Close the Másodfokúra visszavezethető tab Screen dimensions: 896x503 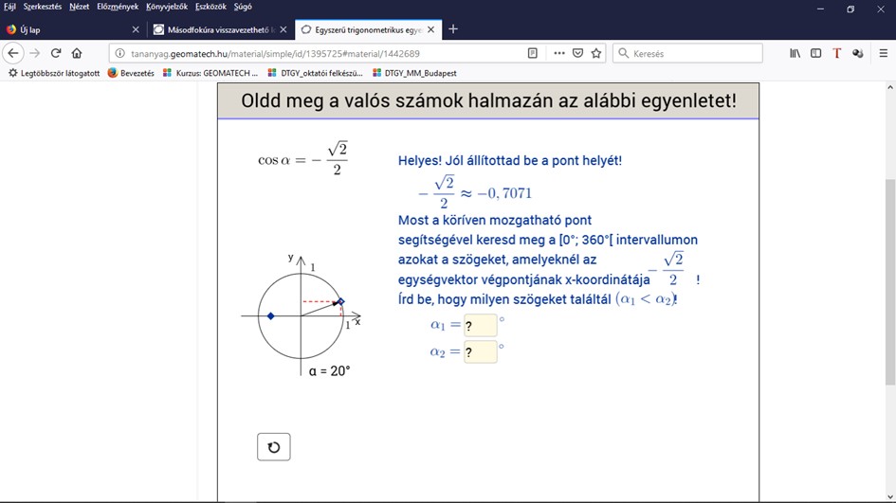tap(283, 29)
